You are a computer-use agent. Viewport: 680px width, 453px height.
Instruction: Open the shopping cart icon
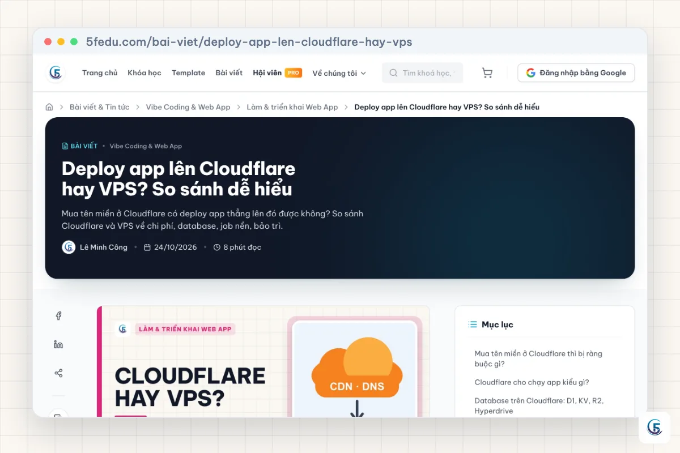(x=487, y=73)
